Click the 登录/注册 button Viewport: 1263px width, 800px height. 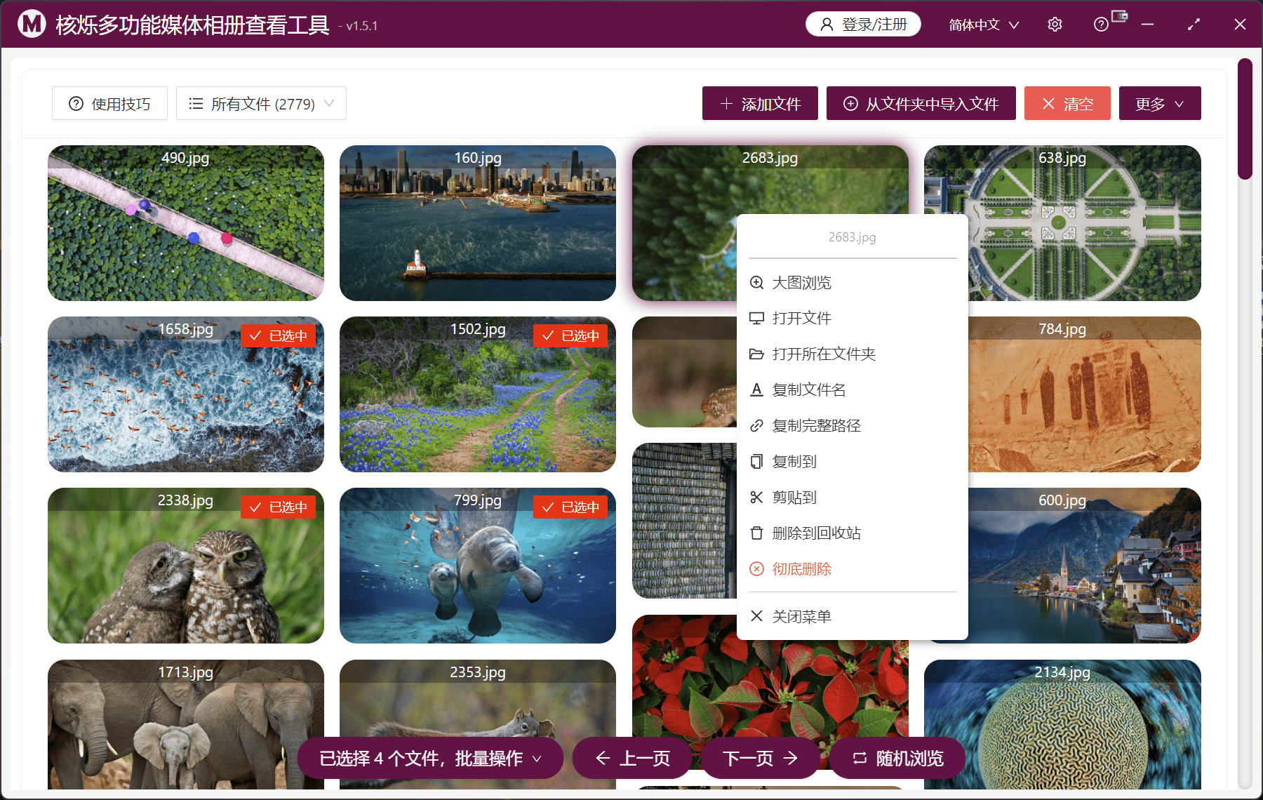(863, 25)
